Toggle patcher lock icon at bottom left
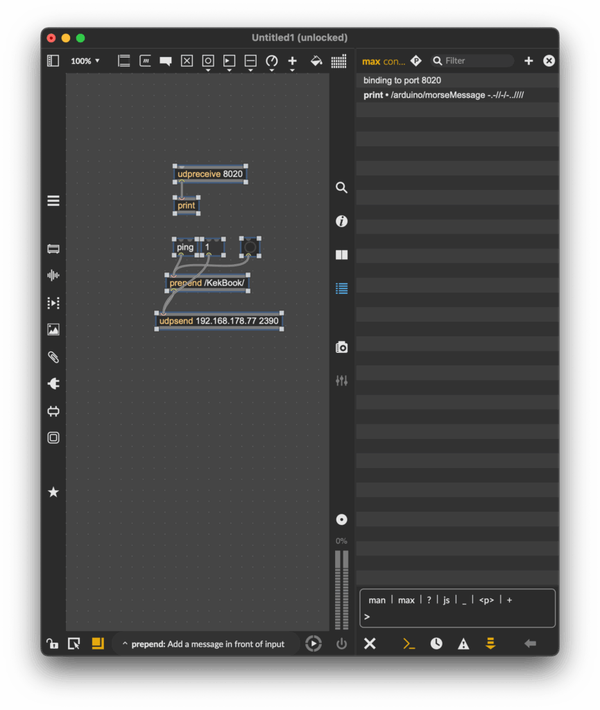The width and height of the screenshot is (600, 710). (x=52, y=643)
